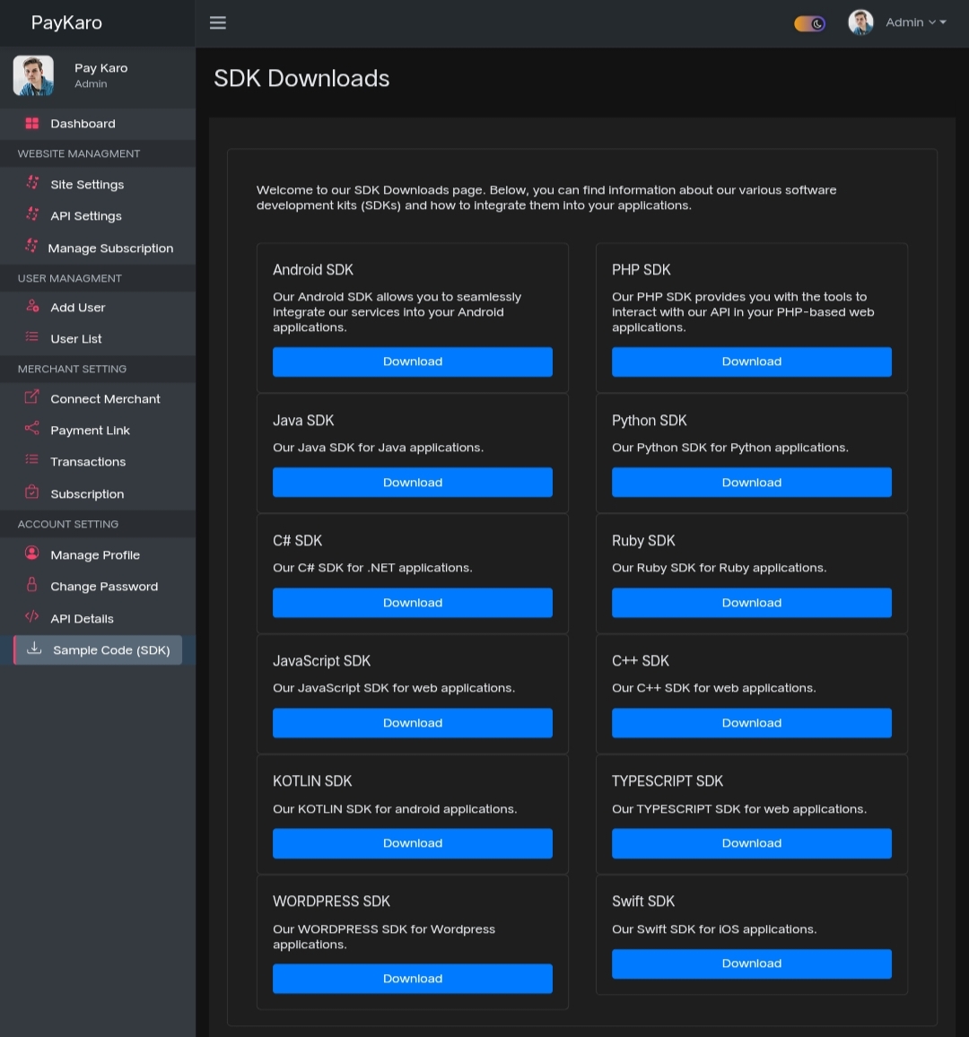This screenshot has width=969, height=1037.
Task: Download the Android SDK
Action: click(413, 362)
